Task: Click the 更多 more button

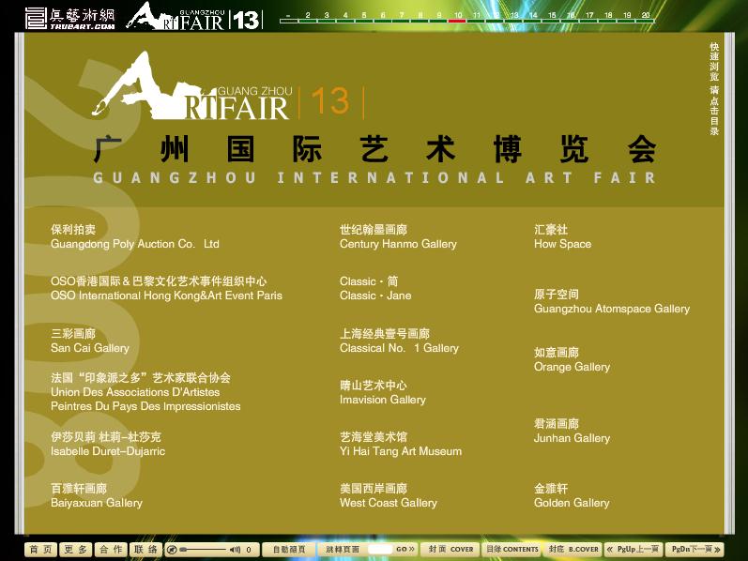Action: (76, 549)
